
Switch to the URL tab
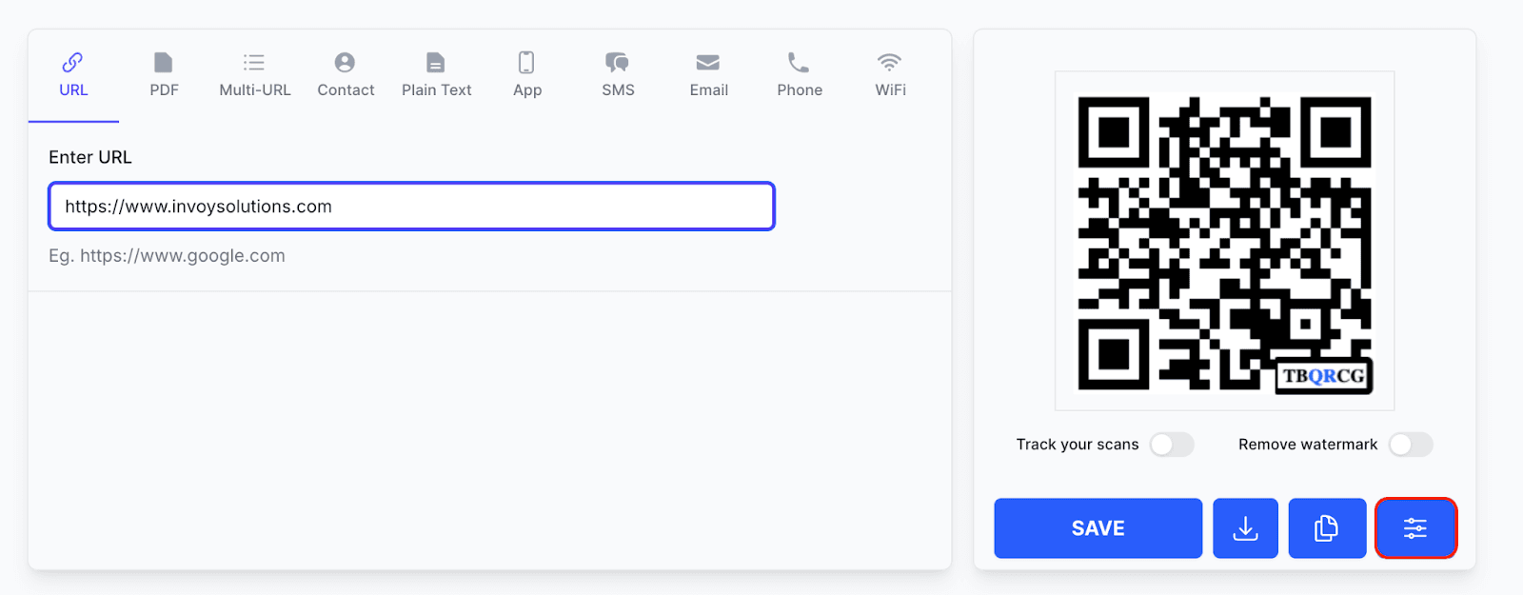(x=73, y=76)
